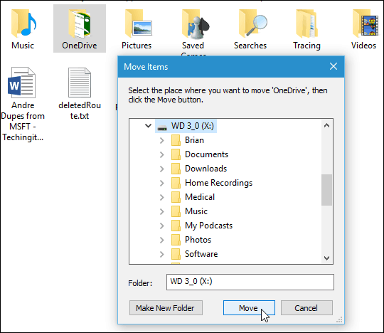Click the Photos folder icon in tree
384x333 pixels.
pyautogui.click(x=176, y=240)
